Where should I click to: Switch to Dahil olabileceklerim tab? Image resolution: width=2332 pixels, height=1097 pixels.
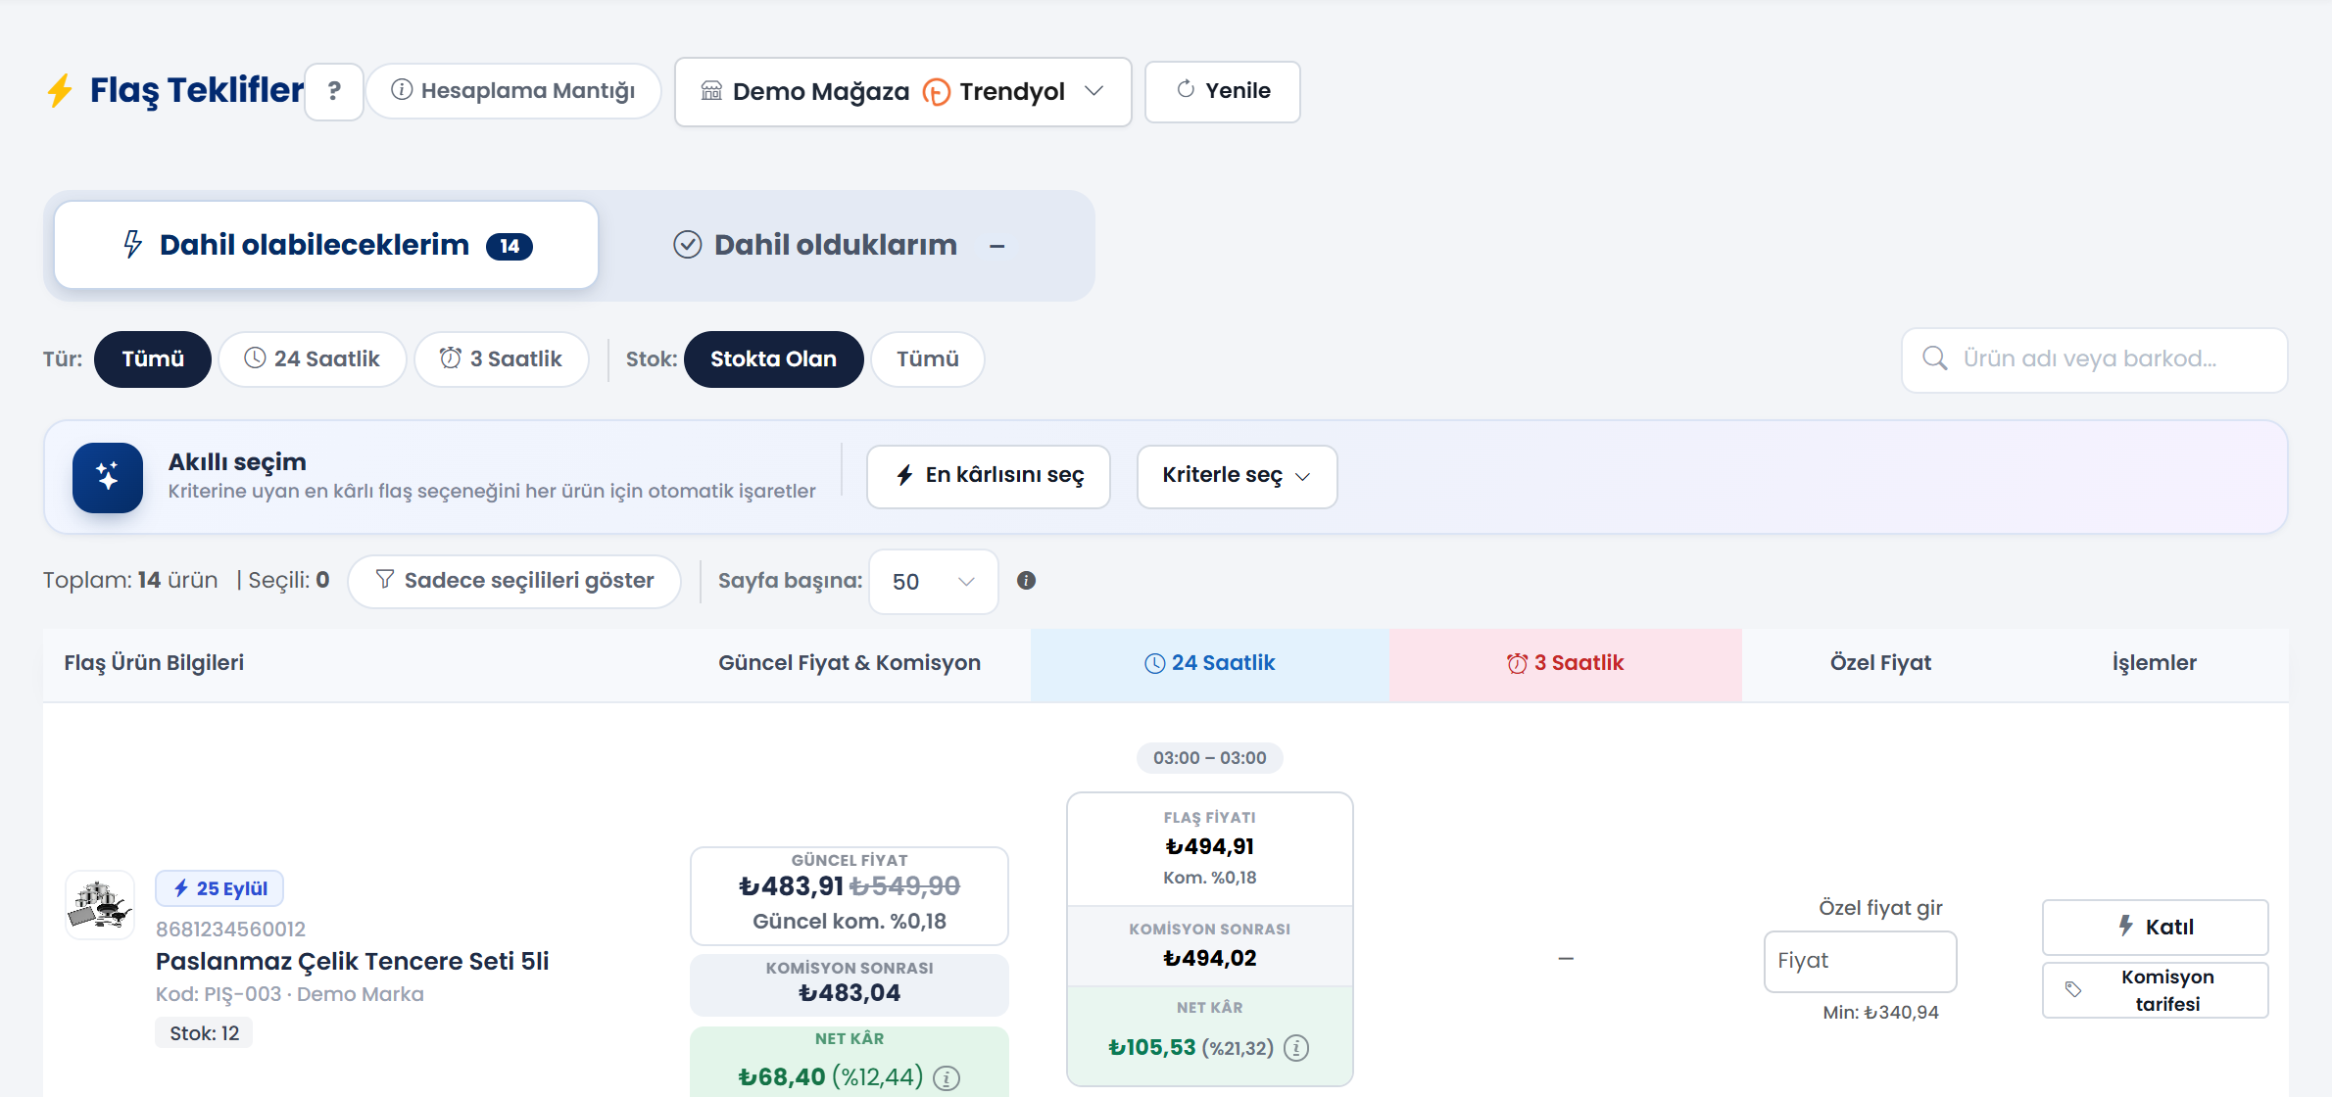[x=326, y=245]
